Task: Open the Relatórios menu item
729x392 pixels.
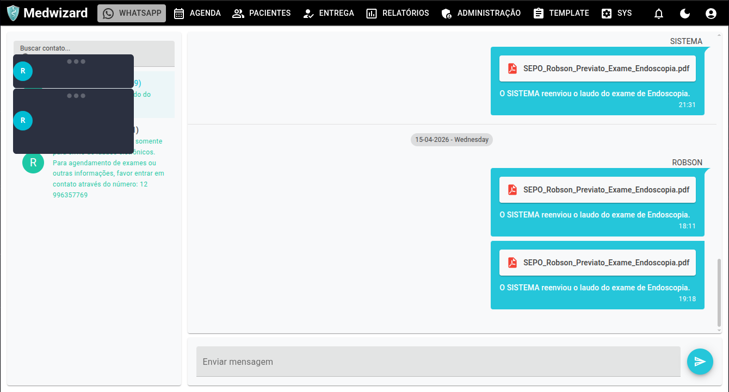Action: (398, 13)
